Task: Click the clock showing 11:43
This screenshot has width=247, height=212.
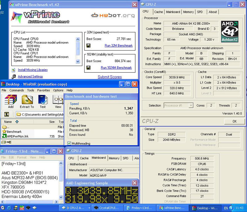Action: click(239, 208)
